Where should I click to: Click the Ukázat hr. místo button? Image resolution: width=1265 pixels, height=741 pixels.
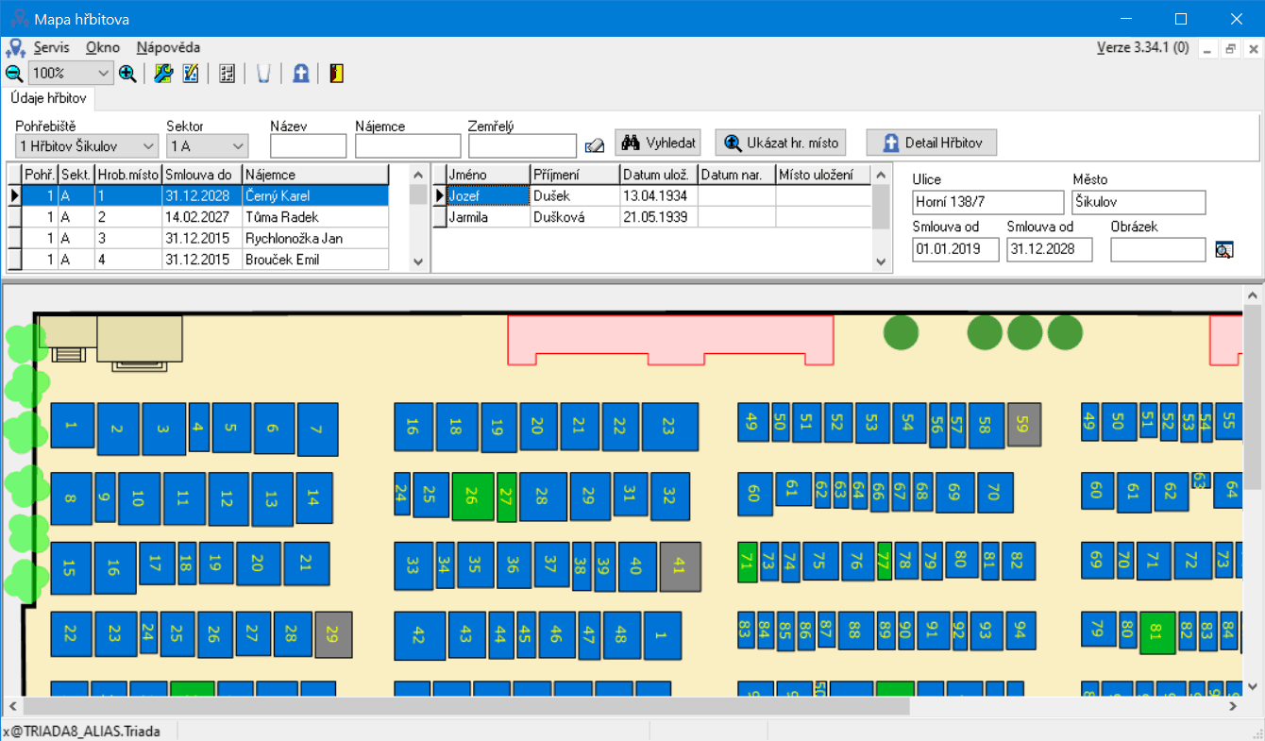(x=780, y=143)
